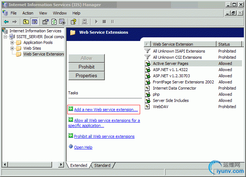The width and height of the screenshot is (246, 177).
Task: Click tree scrollbar right arrow
Action: (61, 165)
